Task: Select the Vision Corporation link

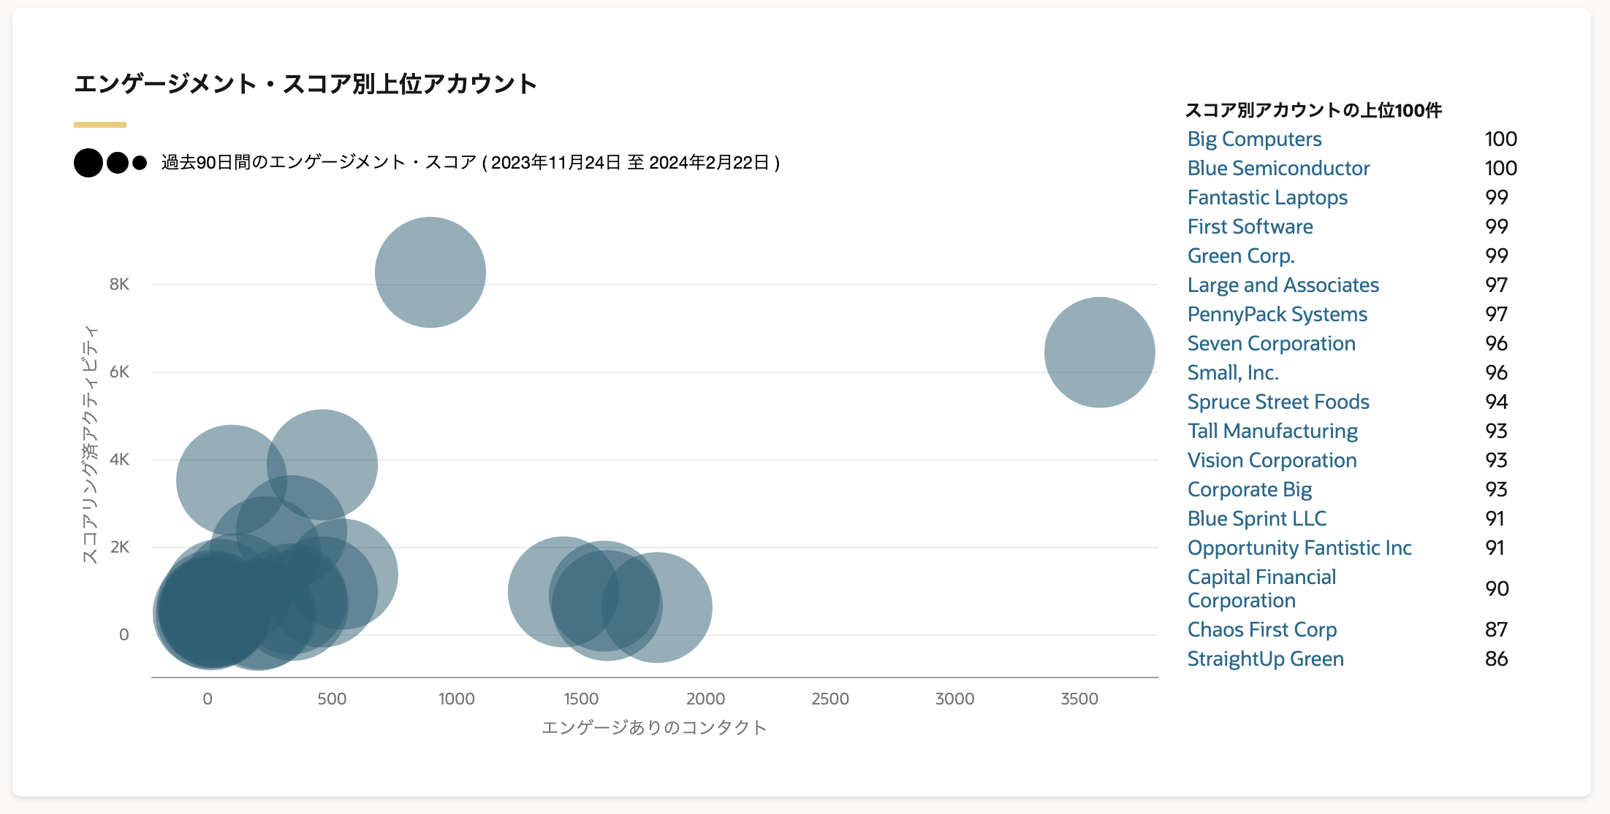Action: [x=1272, y=460]
